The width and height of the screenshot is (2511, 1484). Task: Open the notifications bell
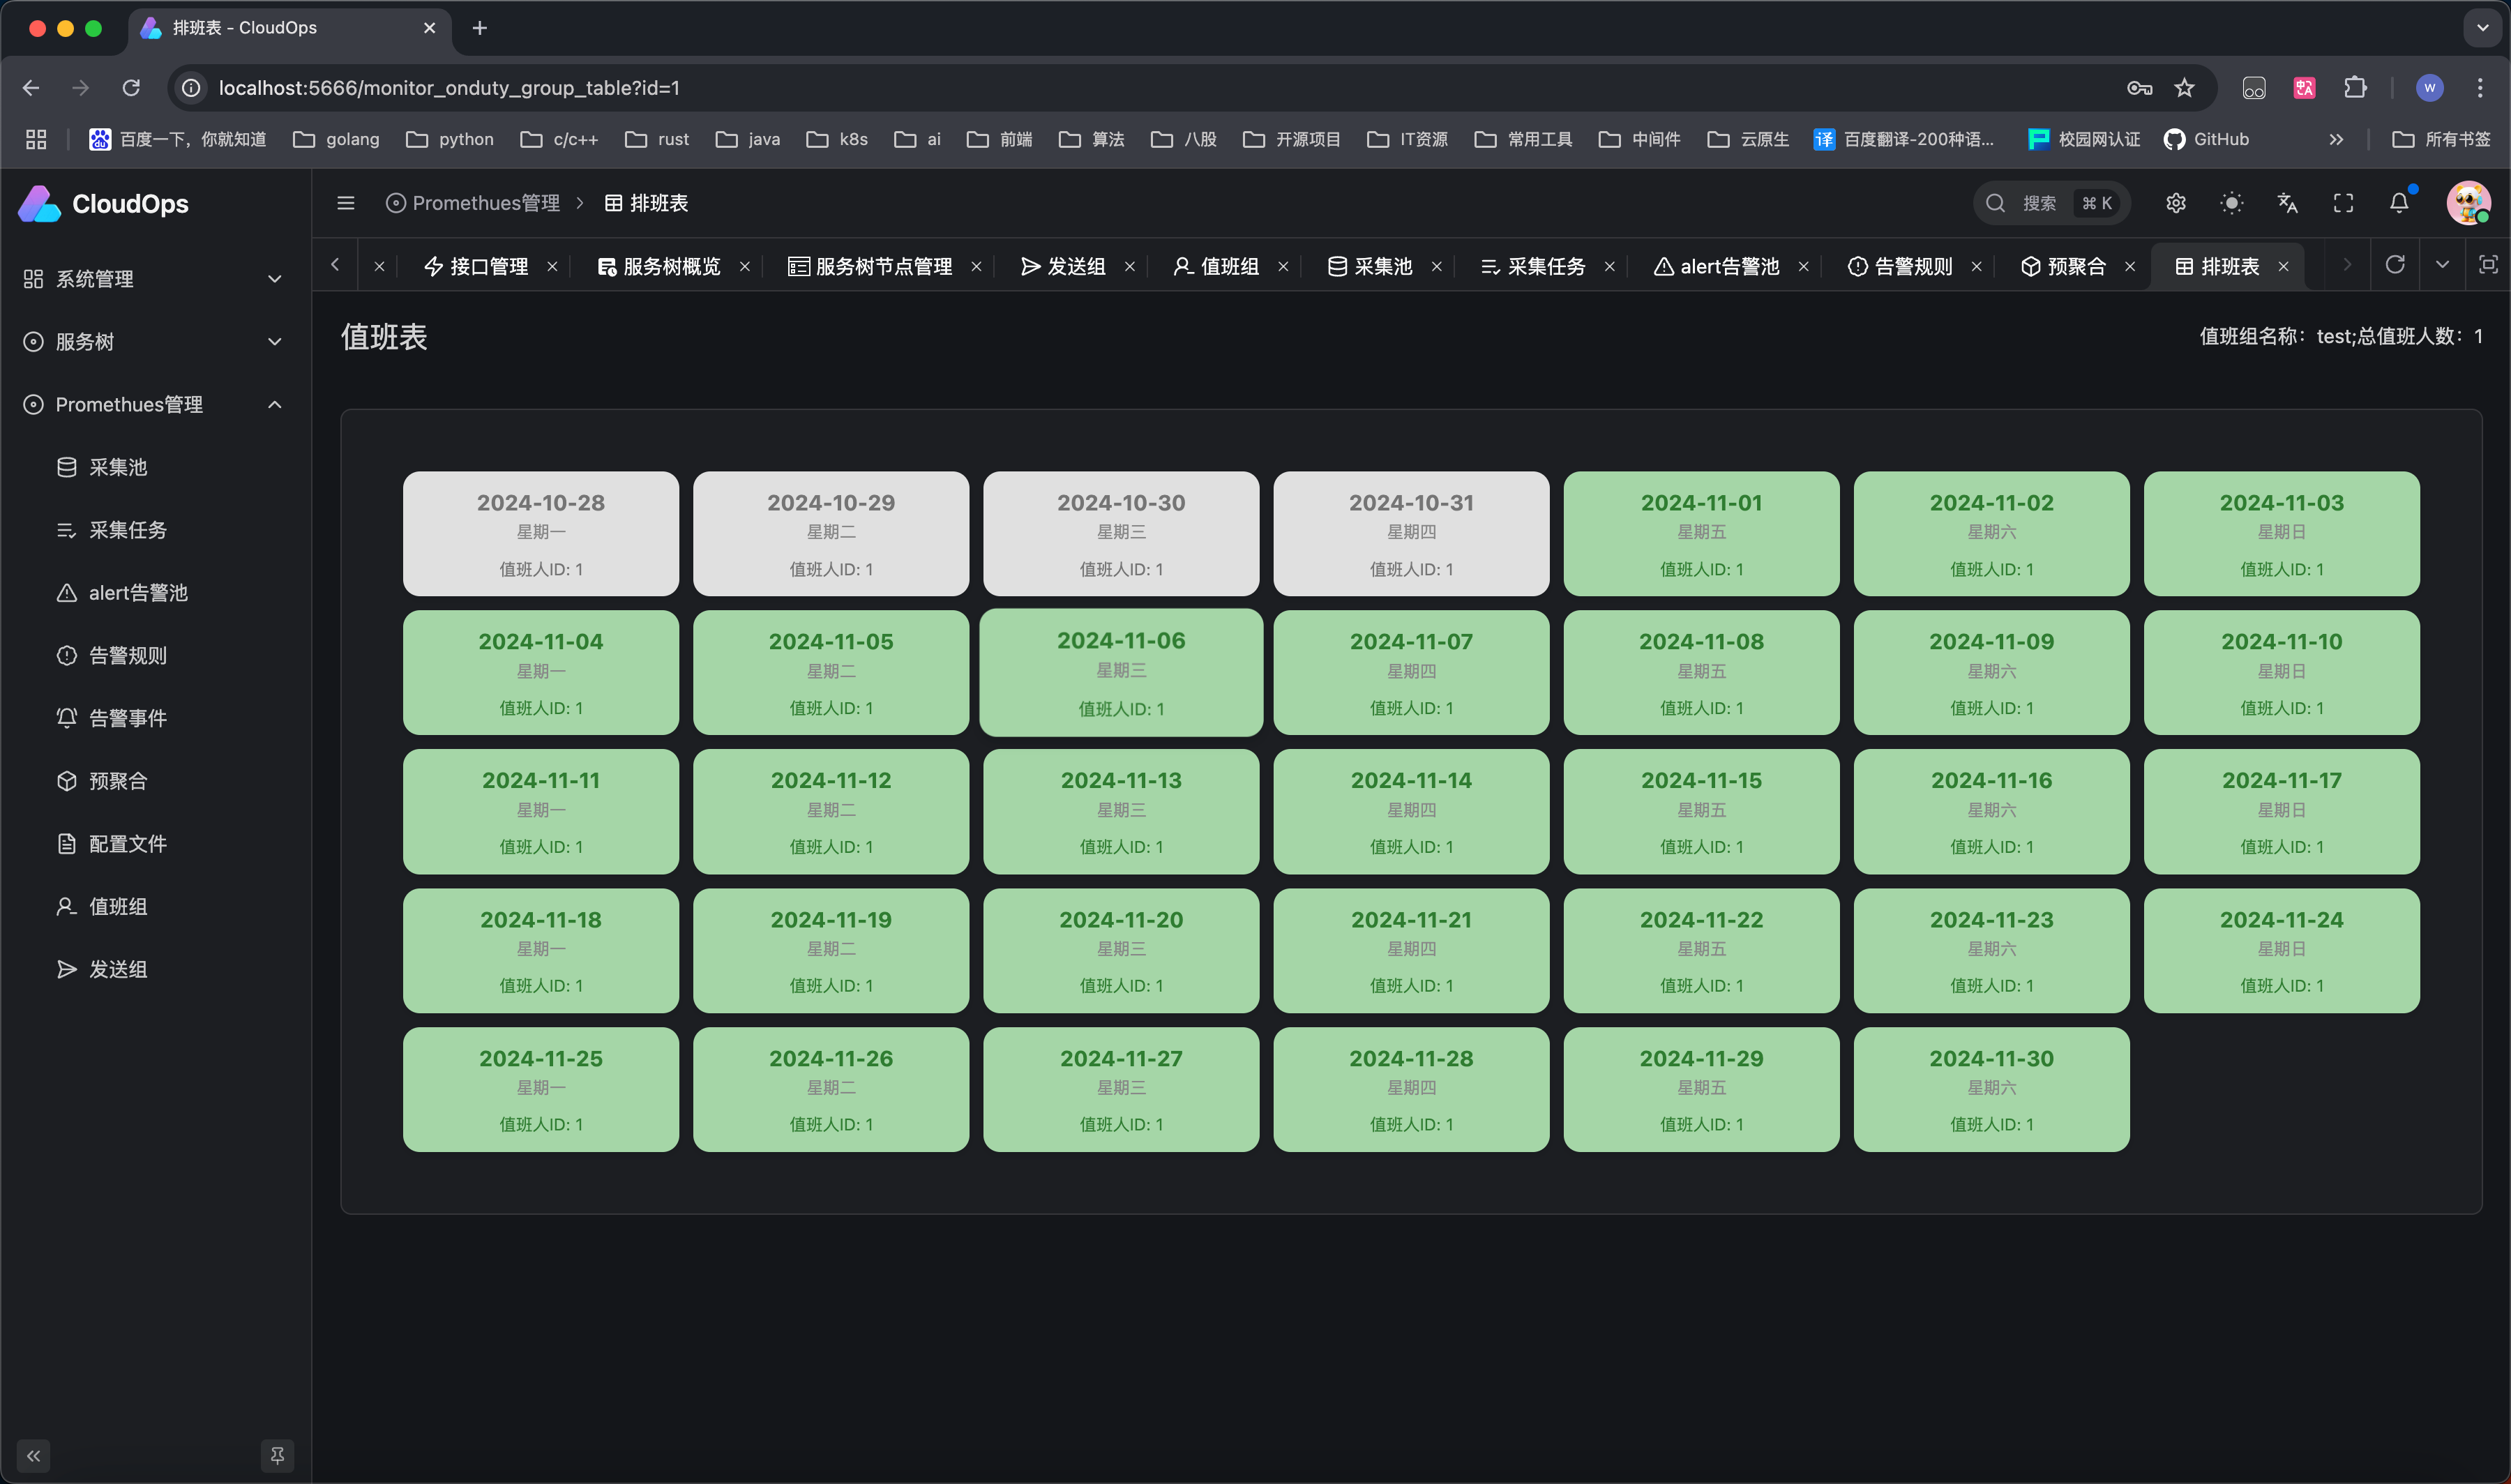pyautogui.click(x=2399, y=203)
